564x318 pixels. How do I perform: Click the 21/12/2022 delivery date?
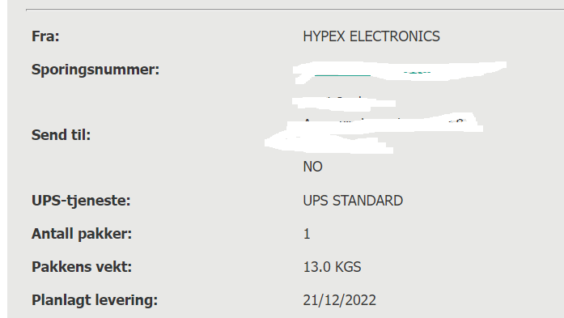(340, 300)
